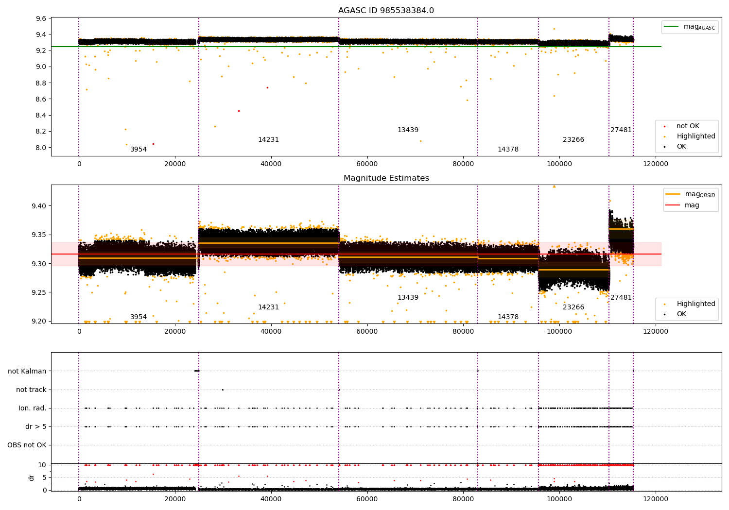729x510 pixels.
Task: Click the title "AGASC ID 985538384.0"
Action: pos(386,11)
